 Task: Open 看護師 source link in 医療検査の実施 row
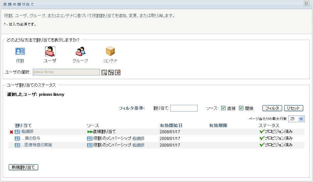(138, 145)
